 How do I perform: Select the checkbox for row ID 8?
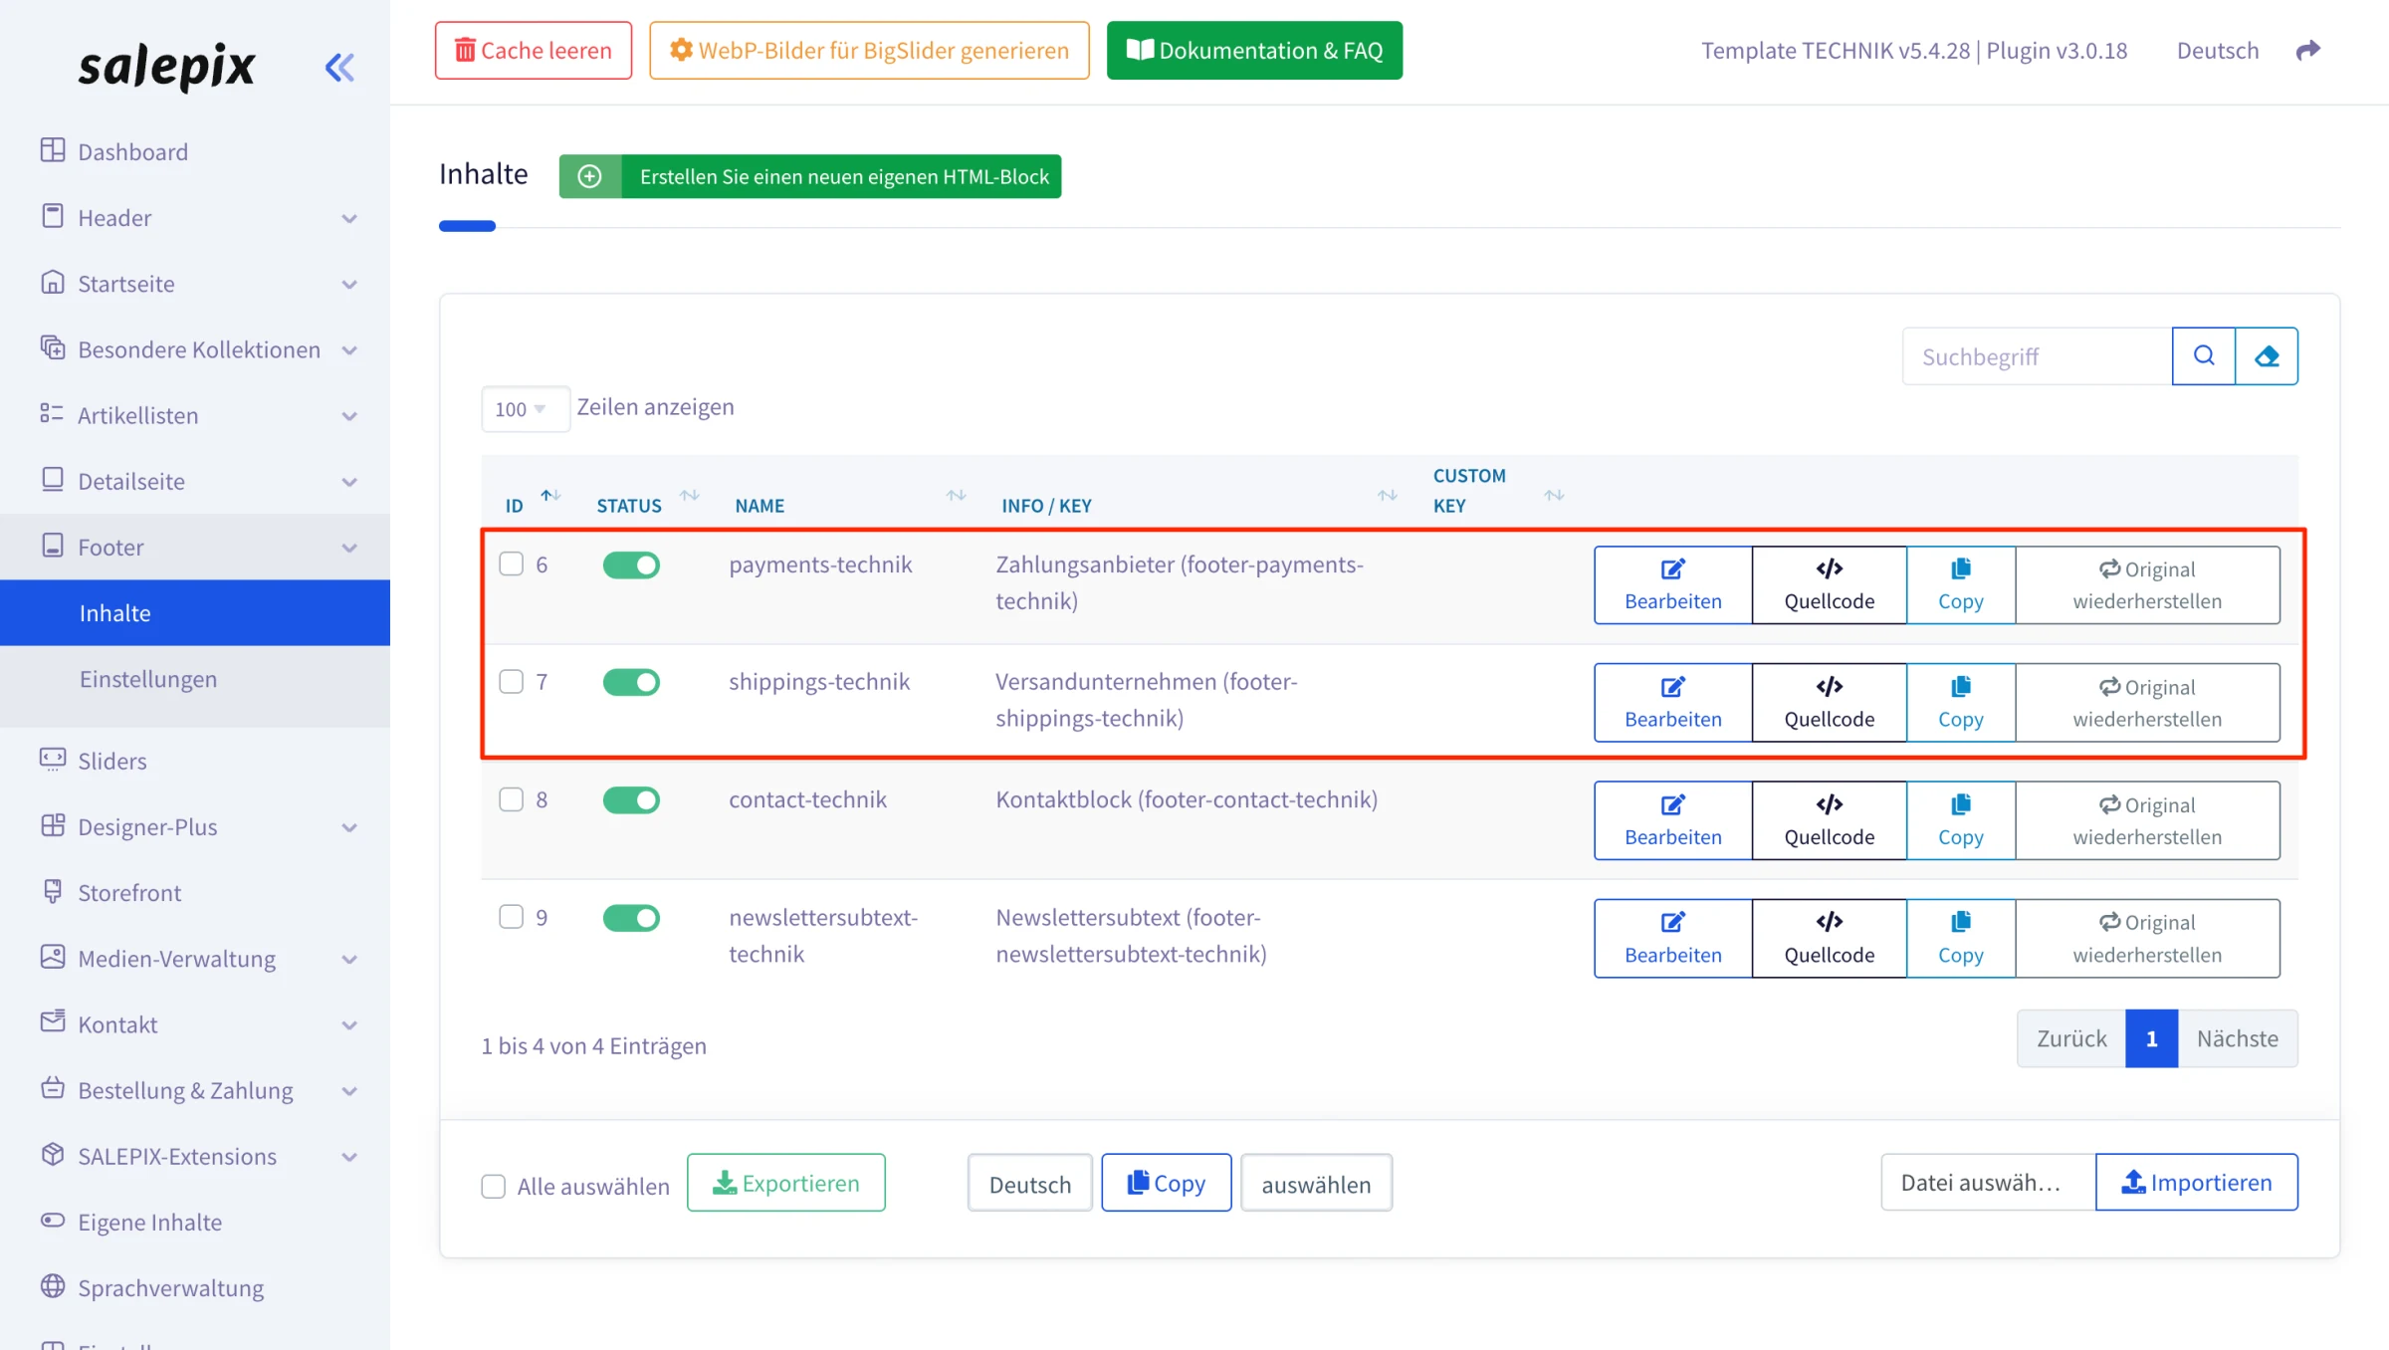511,799
